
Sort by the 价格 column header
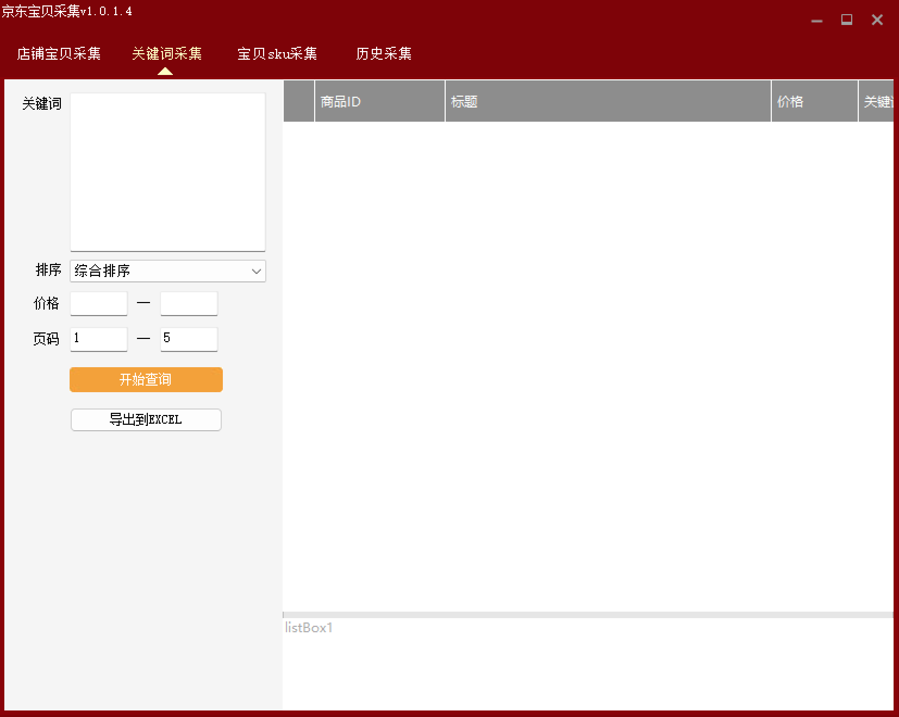pos(815,101)
